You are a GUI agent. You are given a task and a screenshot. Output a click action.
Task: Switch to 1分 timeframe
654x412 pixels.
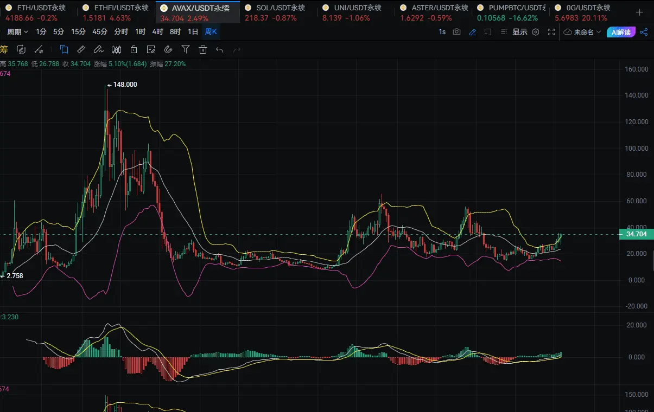41,32
